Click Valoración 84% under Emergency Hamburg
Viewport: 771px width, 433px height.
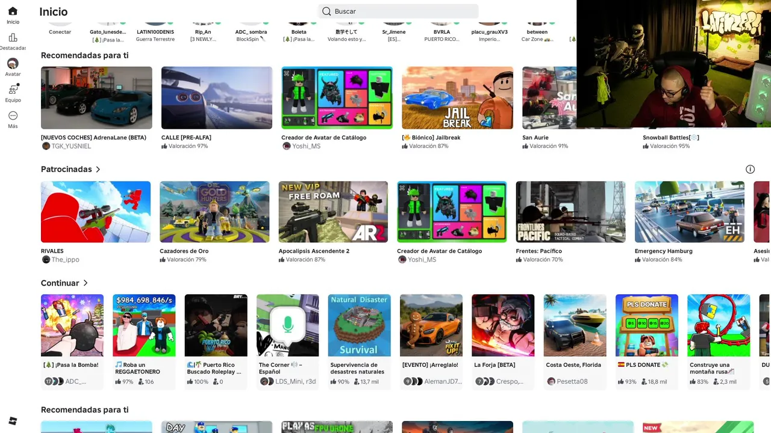662,260
